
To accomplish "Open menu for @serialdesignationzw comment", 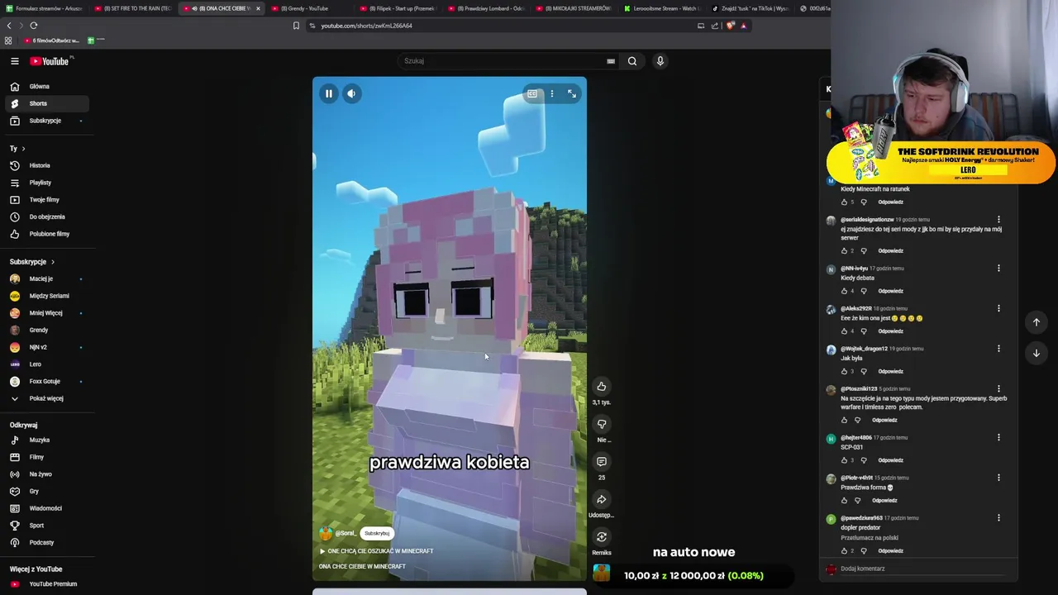I will tap(998, 220).
